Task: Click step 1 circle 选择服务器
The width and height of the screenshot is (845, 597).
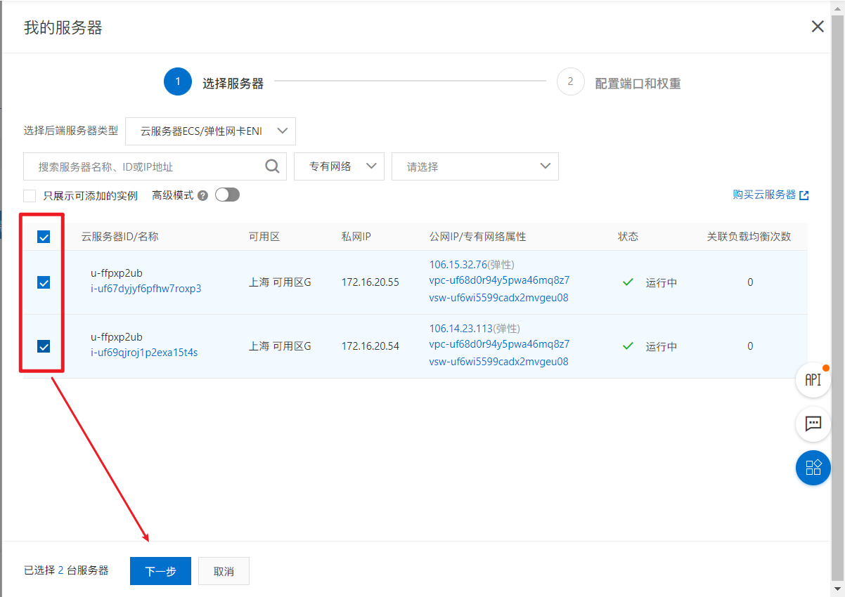Action: point(178,81)
